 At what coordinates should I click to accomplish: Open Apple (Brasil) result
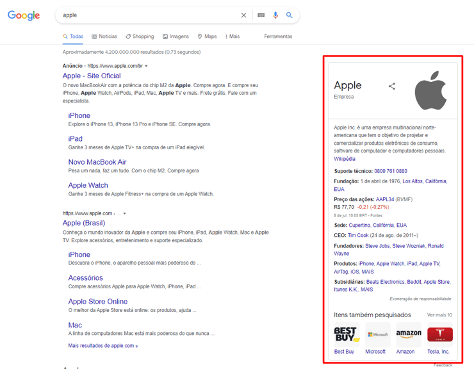pos(84,223)
